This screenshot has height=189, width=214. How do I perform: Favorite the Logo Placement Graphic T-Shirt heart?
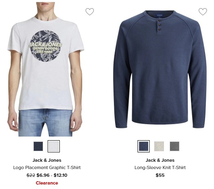point(90,11)
